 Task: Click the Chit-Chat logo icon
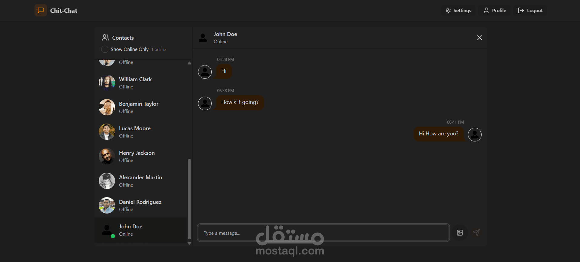point(41,10)
